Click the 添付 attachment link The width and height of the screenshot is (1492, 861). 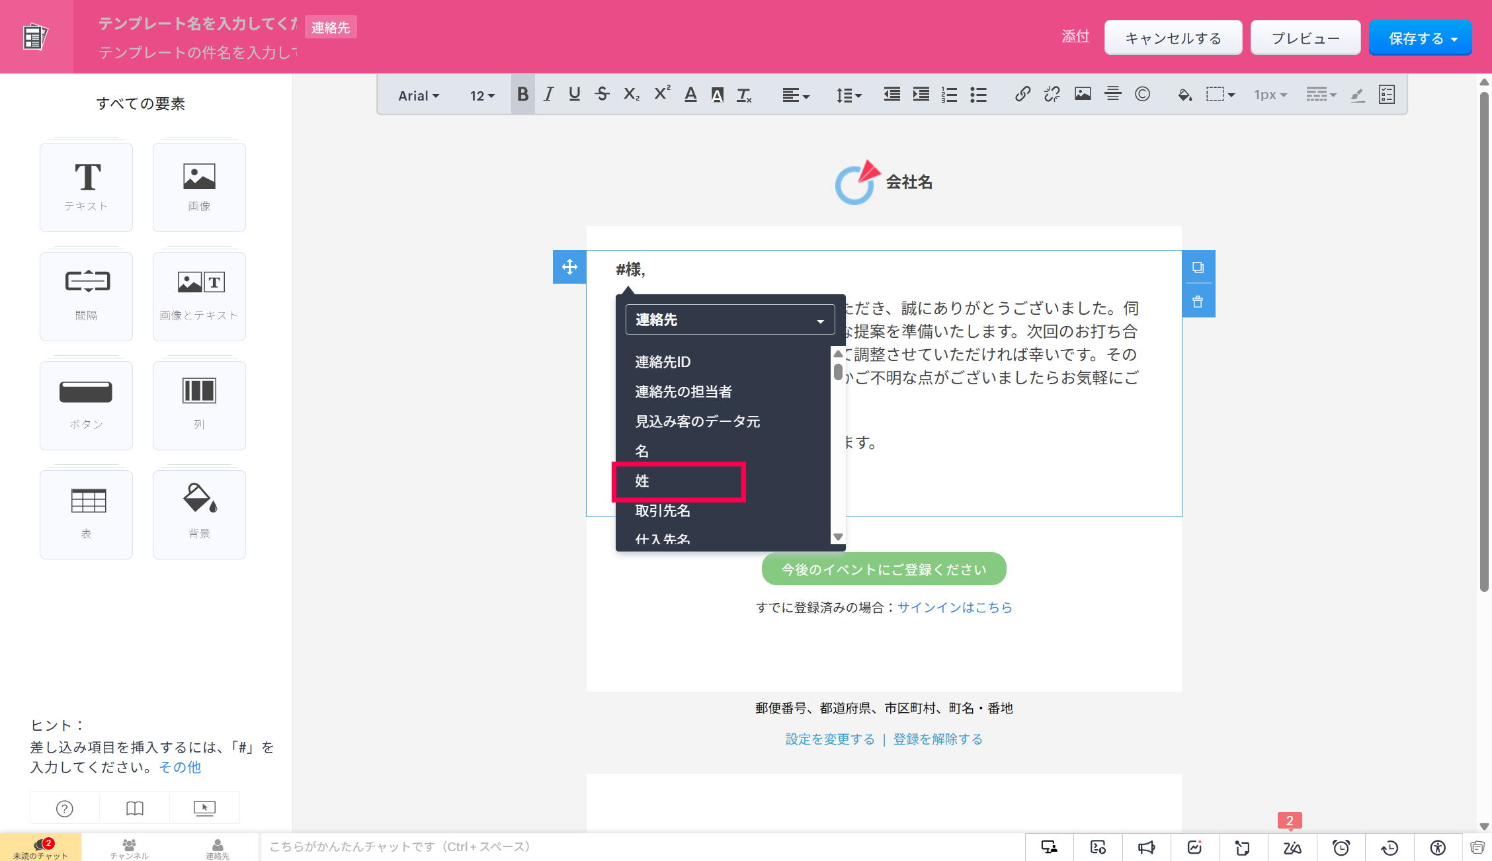[1075, 36]
